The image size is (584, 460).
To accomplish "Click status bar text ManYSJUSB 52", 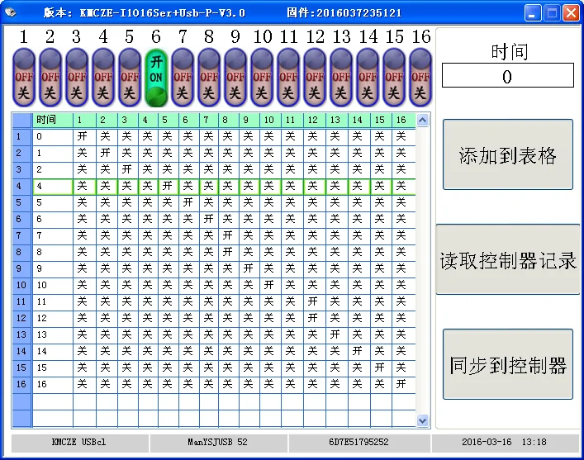I will [217, 442].
